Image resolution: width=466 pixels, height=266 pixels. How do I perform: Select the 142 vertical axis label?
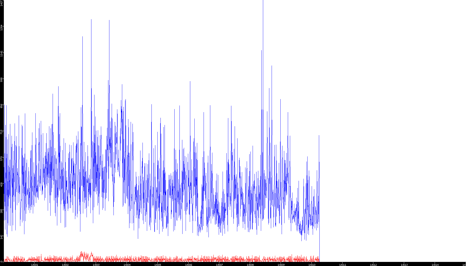(x=2, y=237)
